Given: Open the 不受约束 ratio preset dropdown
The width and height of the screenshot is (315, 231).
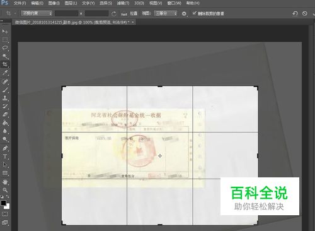Looking at the screenshot, I should 37,13.
